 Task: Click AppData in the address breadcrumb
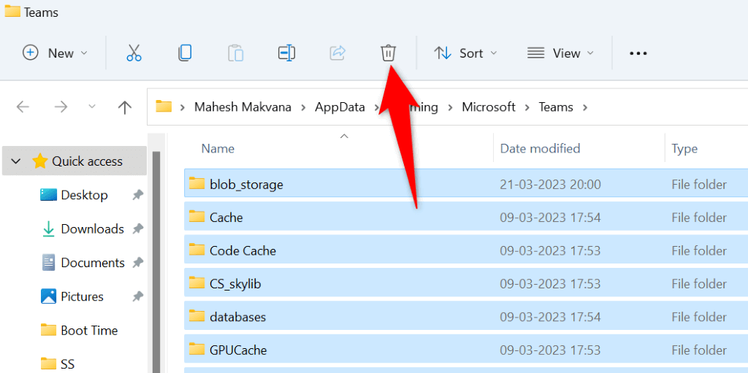click(340, 107)
